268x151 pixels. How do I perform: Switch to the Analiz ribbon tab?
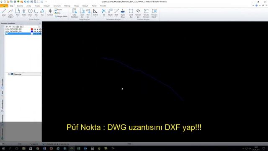29,6
